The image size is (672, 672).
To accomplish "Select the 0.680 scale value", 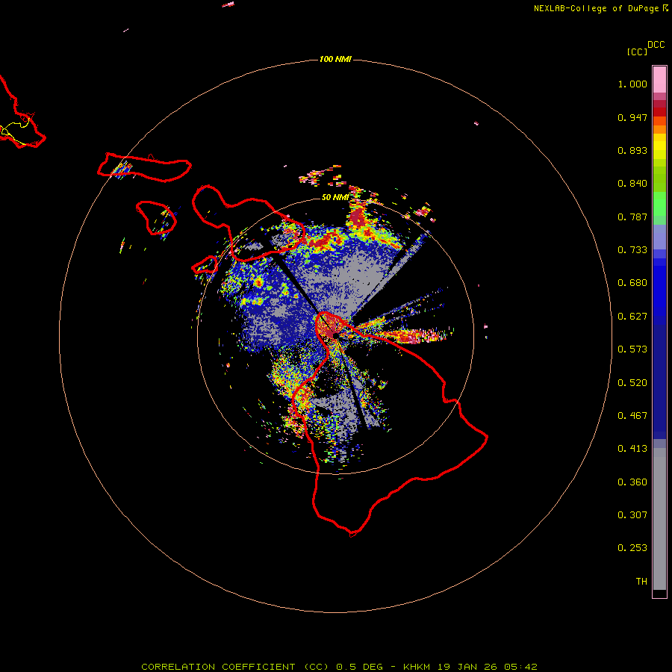I will click(632, 283).
